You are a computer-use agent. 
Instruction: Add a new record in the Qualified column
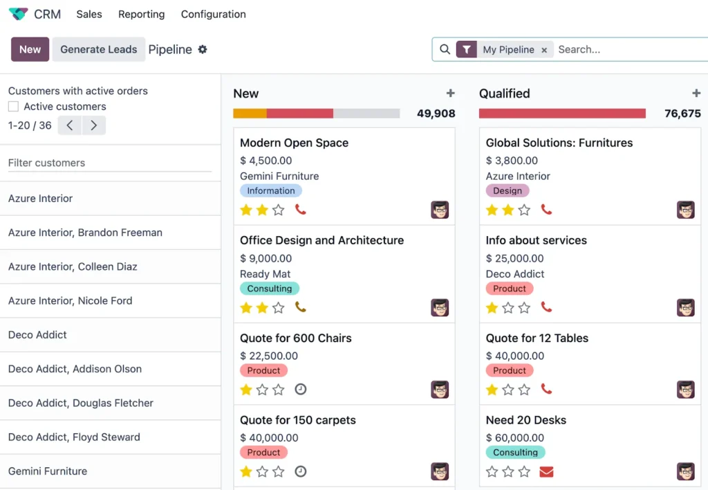point(697,93)
